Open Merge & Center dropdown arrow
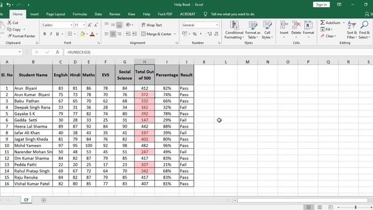Image resolution: width=373 pixels, height=210 pixels. click(175, 34)
